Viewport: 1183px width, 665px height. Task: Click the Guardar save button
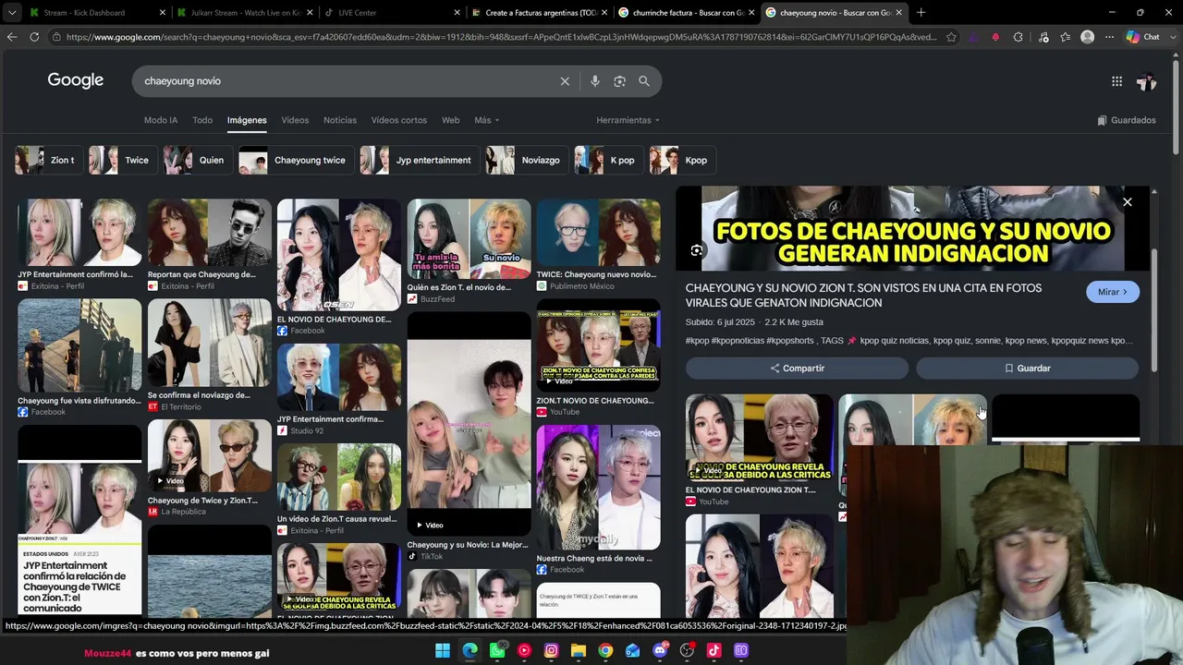(x=1028, y=369)
